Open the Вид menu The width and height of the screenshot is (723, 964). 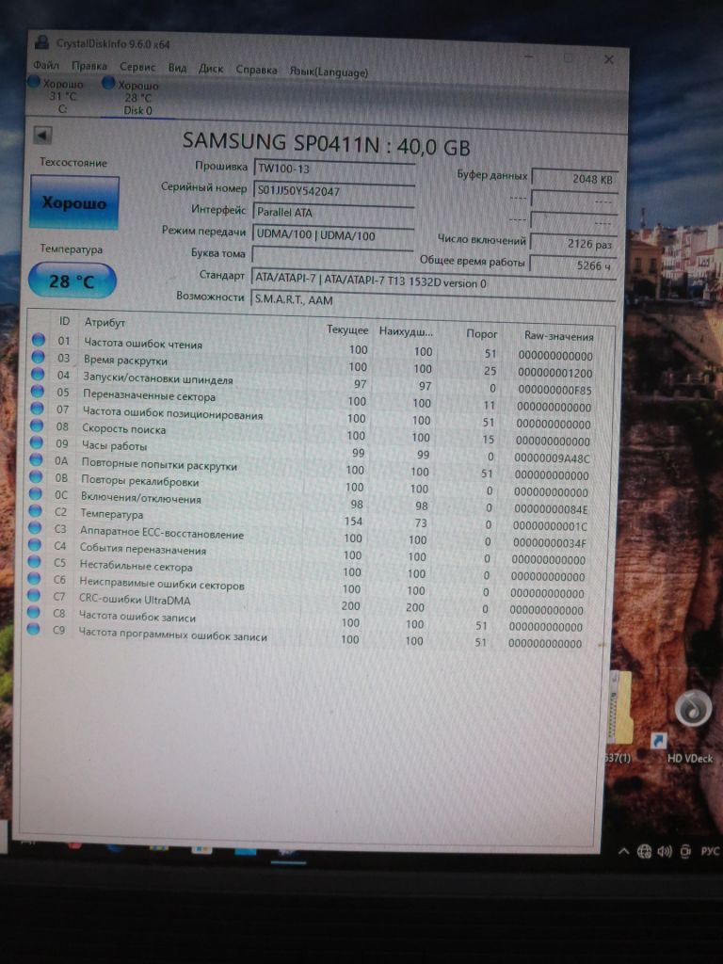coord(177,68)
